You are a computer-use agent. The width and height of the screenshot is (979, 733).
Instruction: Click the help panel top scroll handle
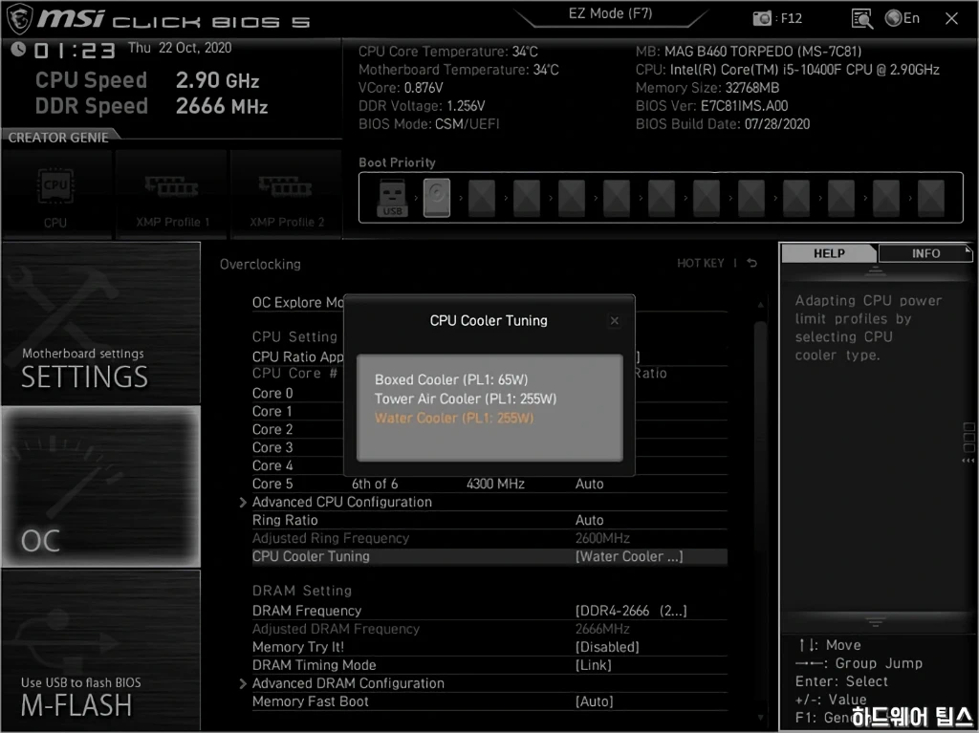[x=875, y=271]
